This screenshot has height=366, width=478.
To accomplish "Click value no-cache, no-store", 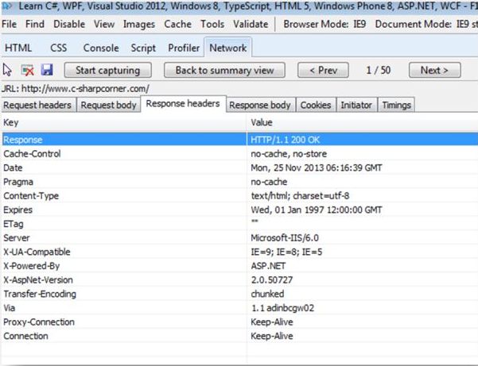I will (289, 154).
